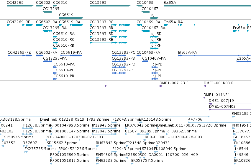Select protein CG13293-PC

pos(123,52)
